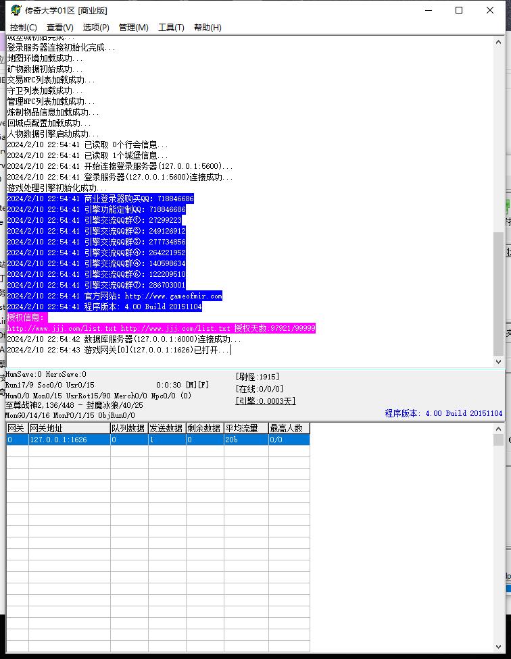
Task: Click the 20b average traffic cell
Action: point(245,440)
